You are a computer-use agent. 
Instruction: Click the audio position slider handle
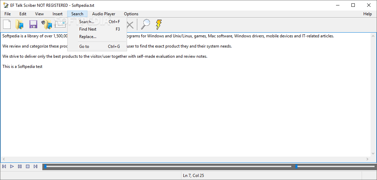pyautogui.click(x=45, y=166)
